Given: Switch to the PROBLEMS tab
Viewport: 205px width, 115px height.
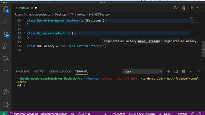Looking at the screenshot, I should [23, 72].
